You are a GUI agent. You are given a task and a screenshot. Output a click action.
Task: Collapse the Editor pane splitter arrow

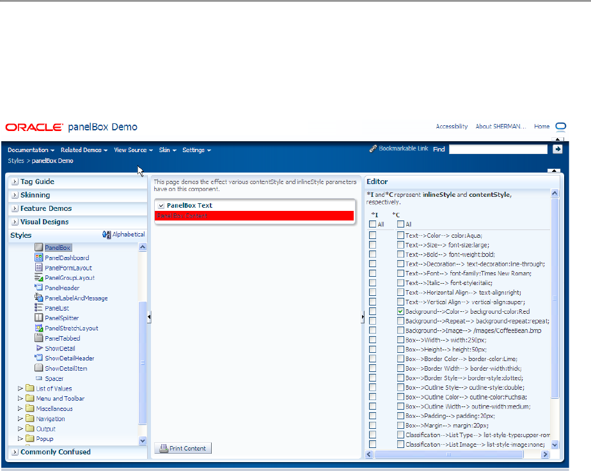point(363,317)
